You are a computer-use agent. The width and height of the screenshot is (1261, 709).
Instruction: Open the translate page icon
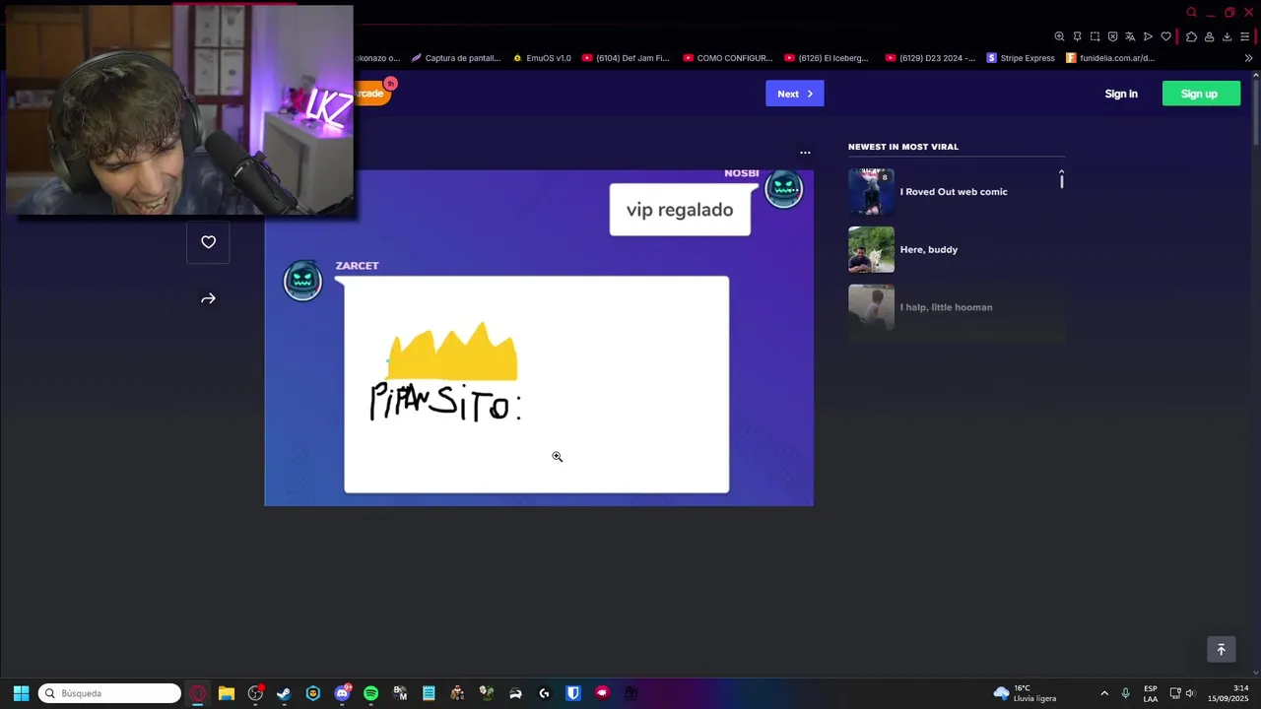click(x=1130, y=36)
